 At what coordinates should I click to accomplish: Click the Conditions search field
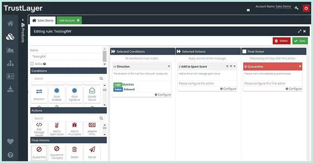pyautogui.click(x=65, y=79)
